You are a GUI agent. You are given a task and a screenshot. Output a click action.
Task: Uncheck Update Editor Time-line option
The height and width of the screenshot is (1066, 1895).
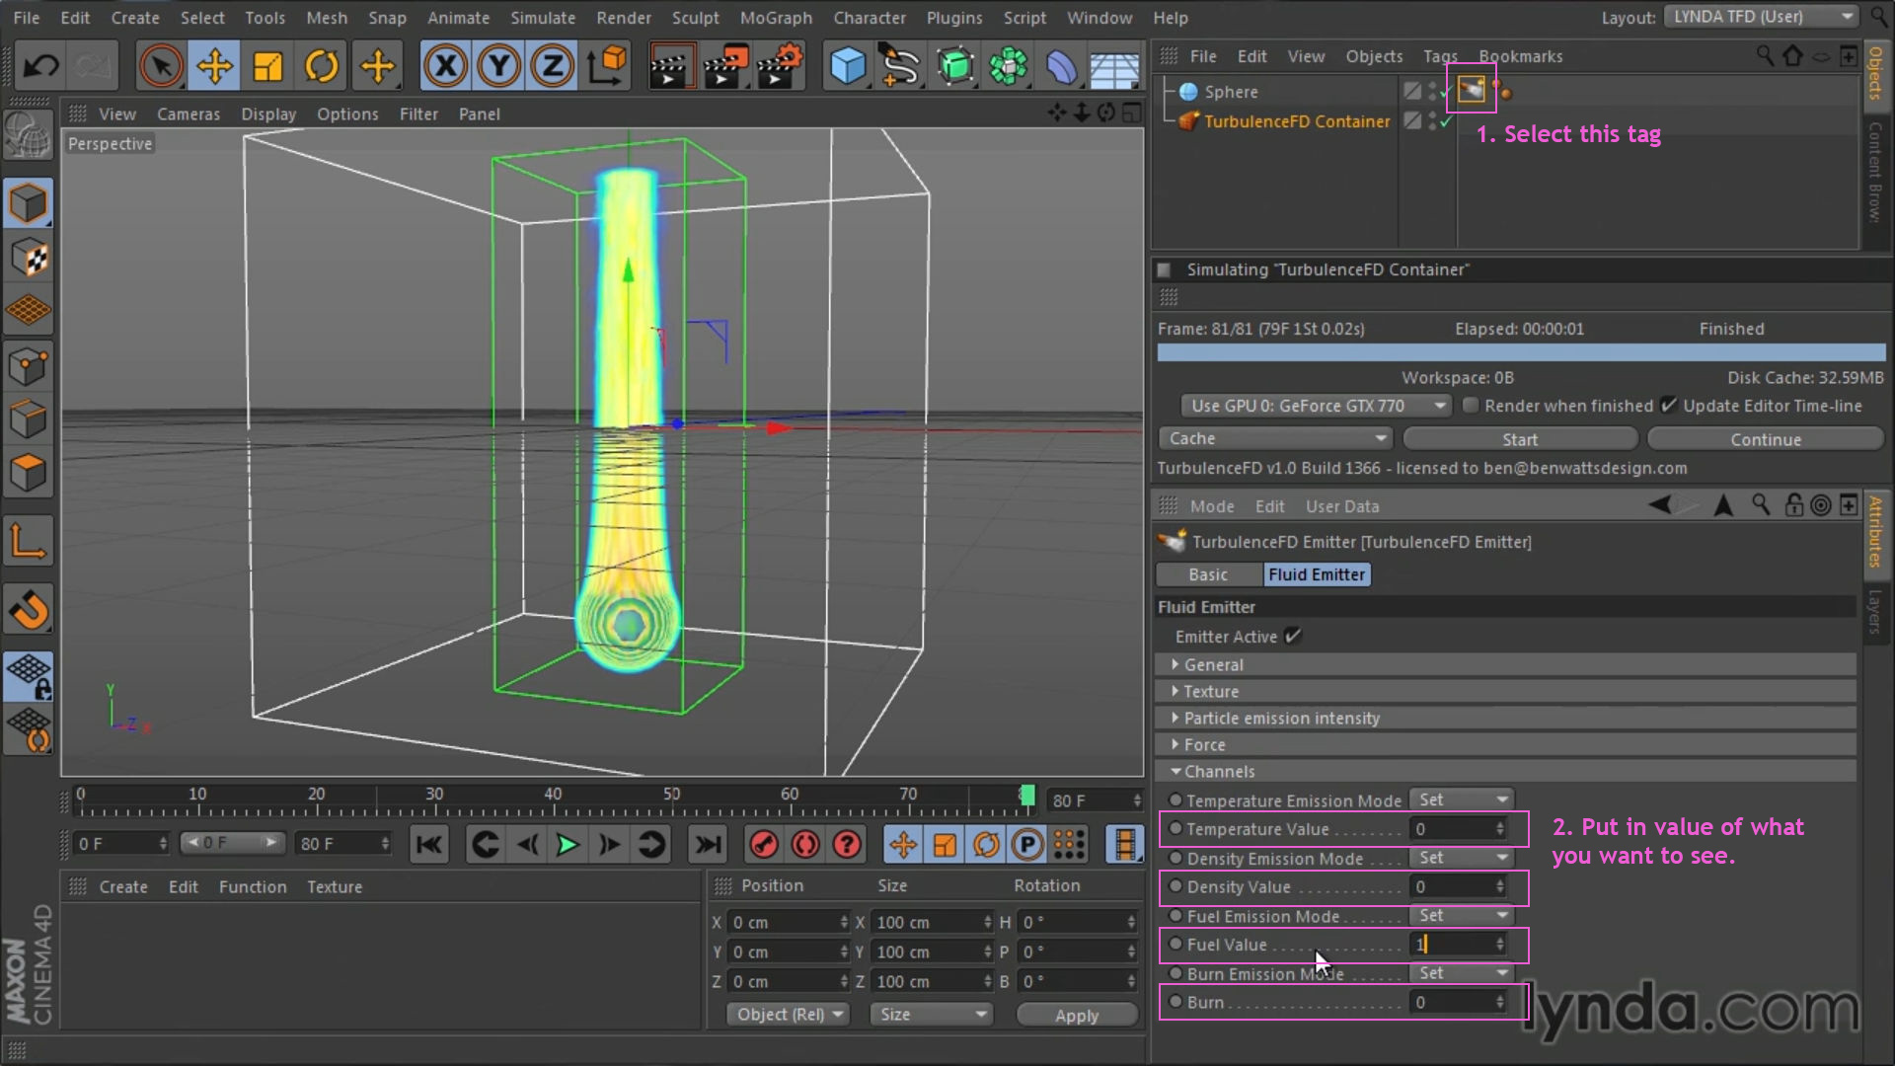[1669, 406]
